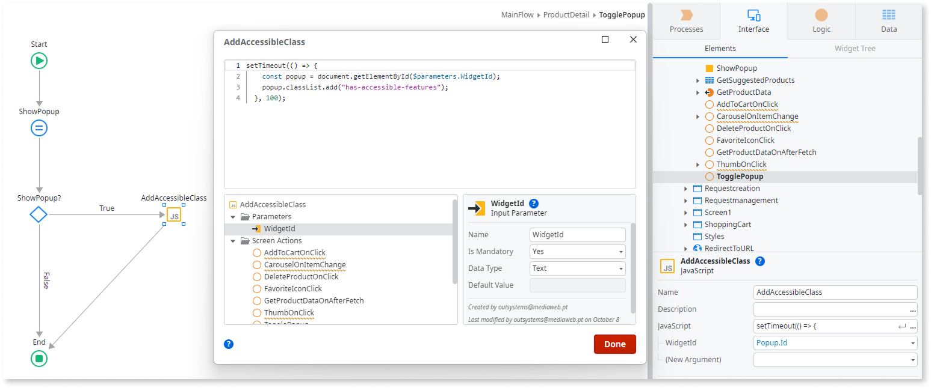Click the Done button

614,344
